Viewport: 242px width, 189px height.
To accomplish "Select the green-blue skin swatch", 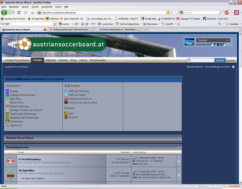I will click(221, 44).
